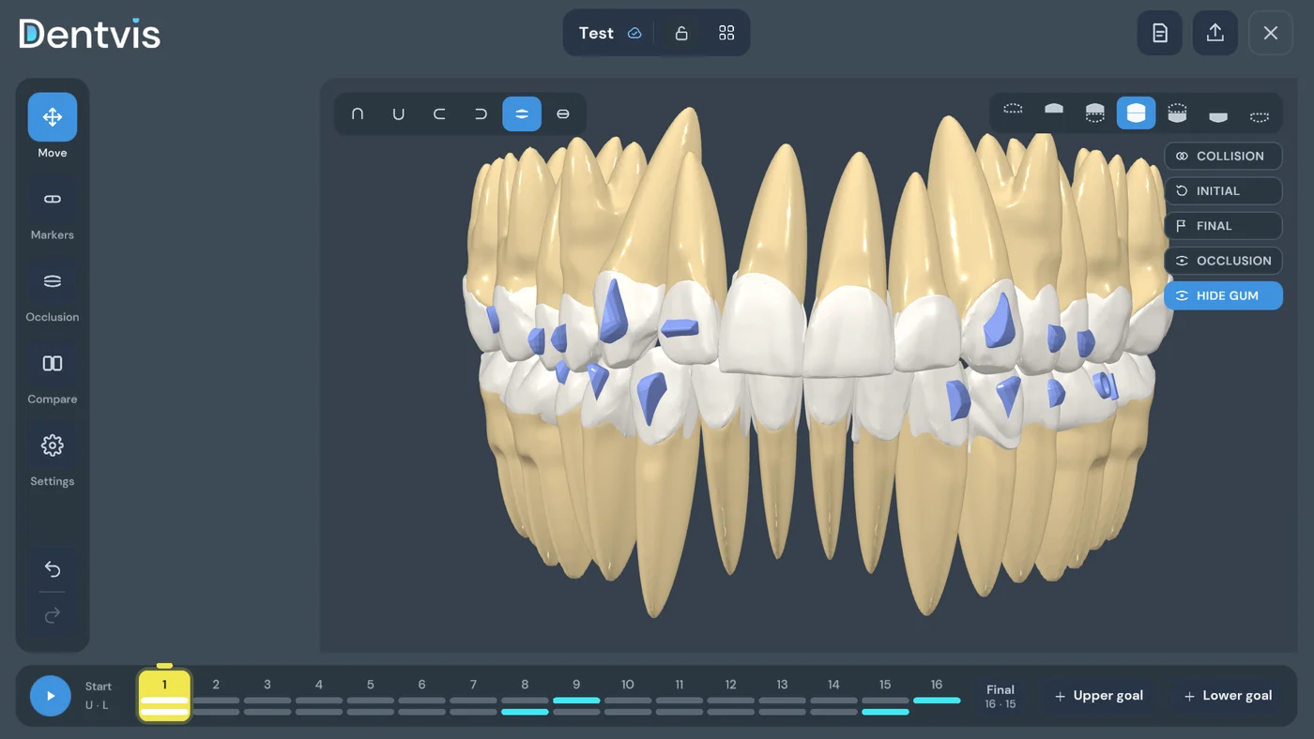Open the Occlusion tool in sidebar

53,296
